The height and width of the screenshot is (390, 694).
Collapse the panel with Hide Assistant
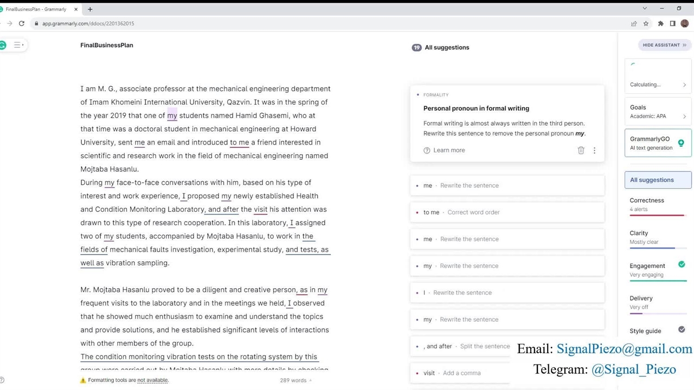coord(664,45)
